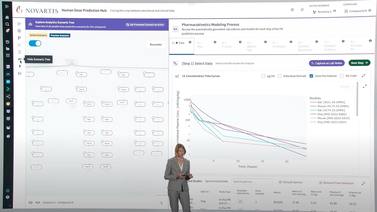The height and width of the screenshot is (212, 377).
Task: Click the legend scrollbar beside Studies list
Action: [x=358, y=99]
